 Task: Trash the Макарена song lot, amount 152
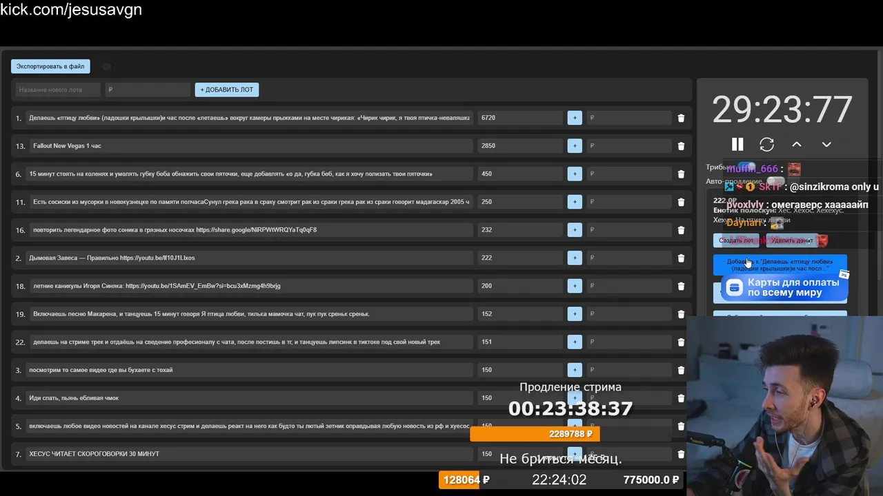(681, 314)
